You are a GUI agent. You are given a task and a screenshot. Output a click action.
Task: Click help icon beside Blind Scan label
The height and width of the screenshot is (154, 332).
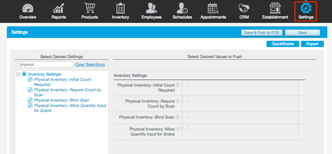(x=177, y=117)
